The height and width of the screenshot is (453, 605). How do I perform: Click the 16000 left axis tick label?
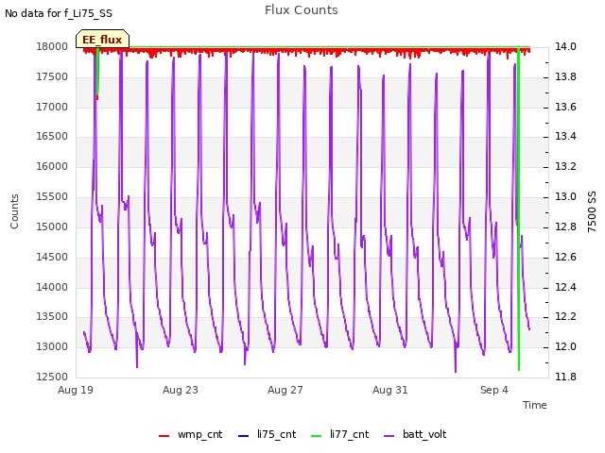(52, 166)
